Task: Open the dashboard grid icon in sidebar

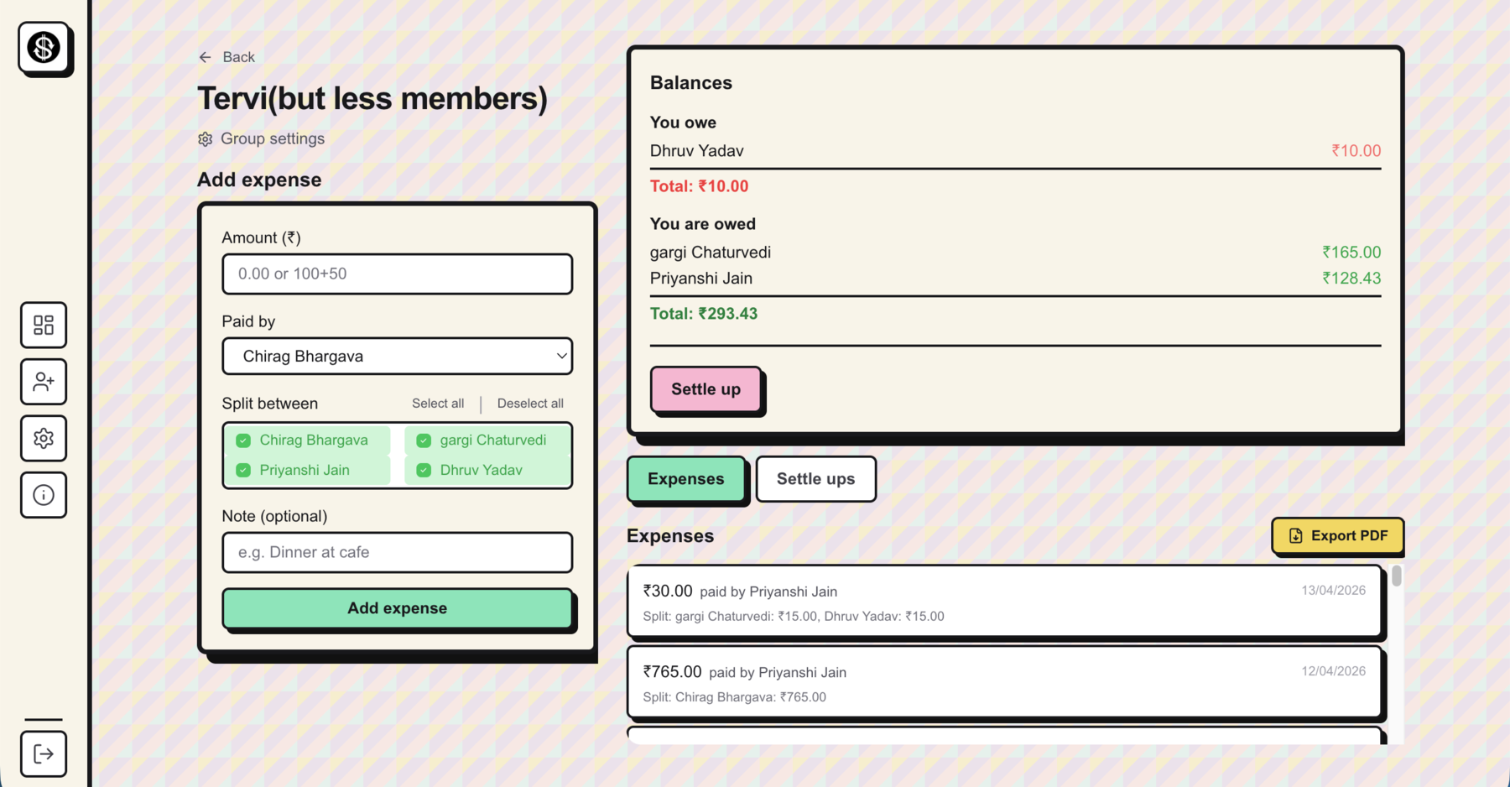Action: [44, 325]
